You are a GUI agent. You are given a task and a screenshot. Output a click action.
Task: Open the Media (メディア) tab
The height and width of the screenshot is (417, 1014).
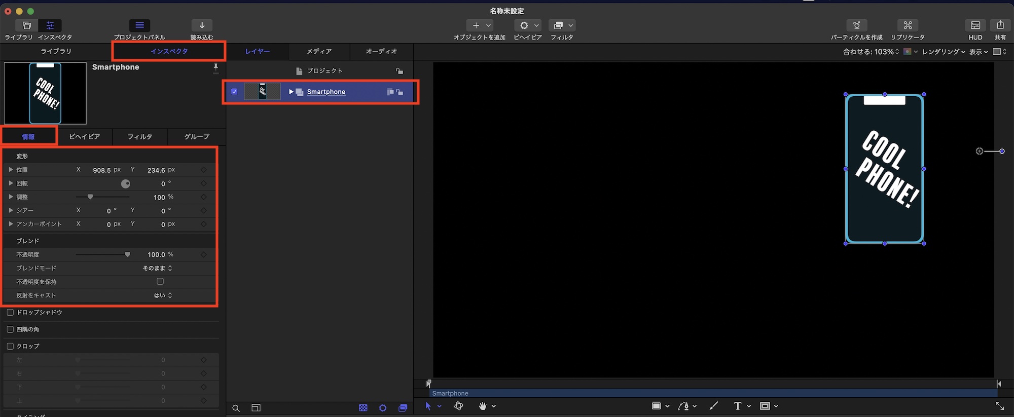click(x=319, y=51)
